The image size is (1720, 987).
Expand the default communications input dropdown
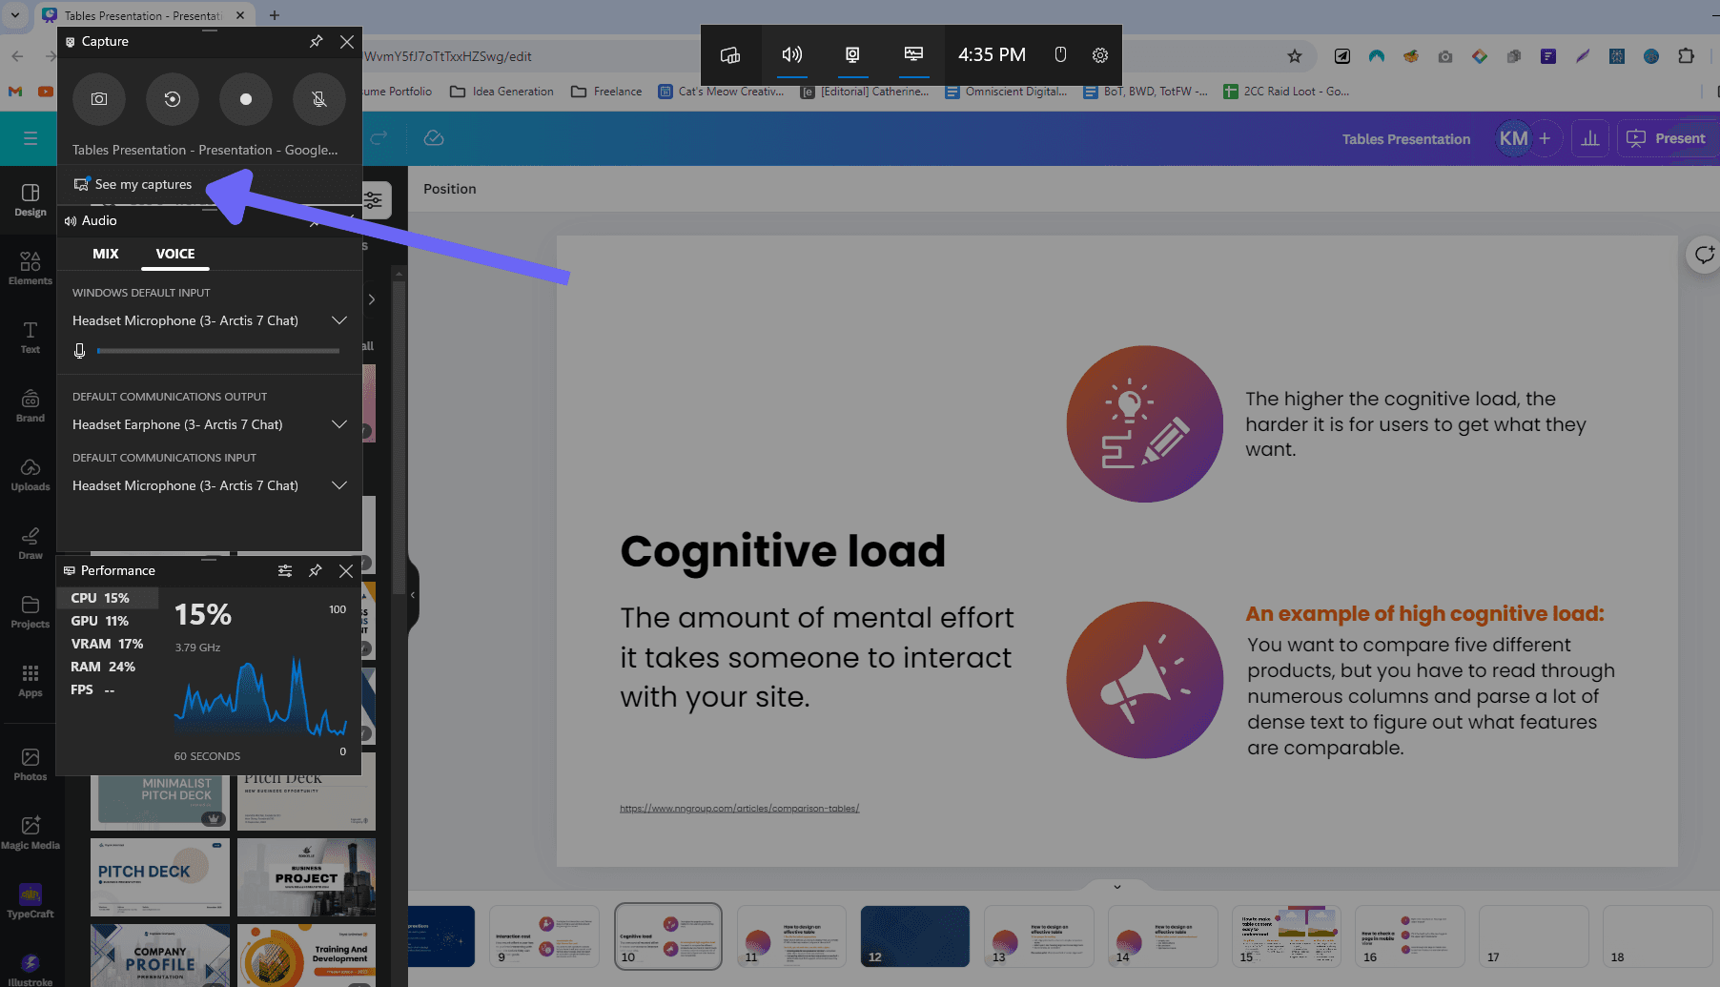pos(338,485)
